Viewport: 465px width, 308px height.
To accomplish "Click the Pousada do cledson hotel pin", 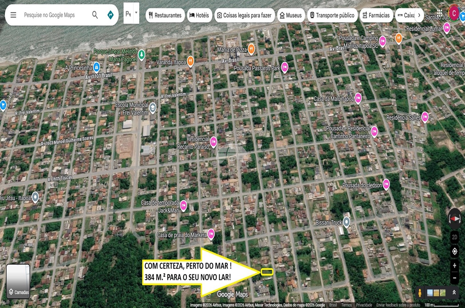I will (386, 185).
